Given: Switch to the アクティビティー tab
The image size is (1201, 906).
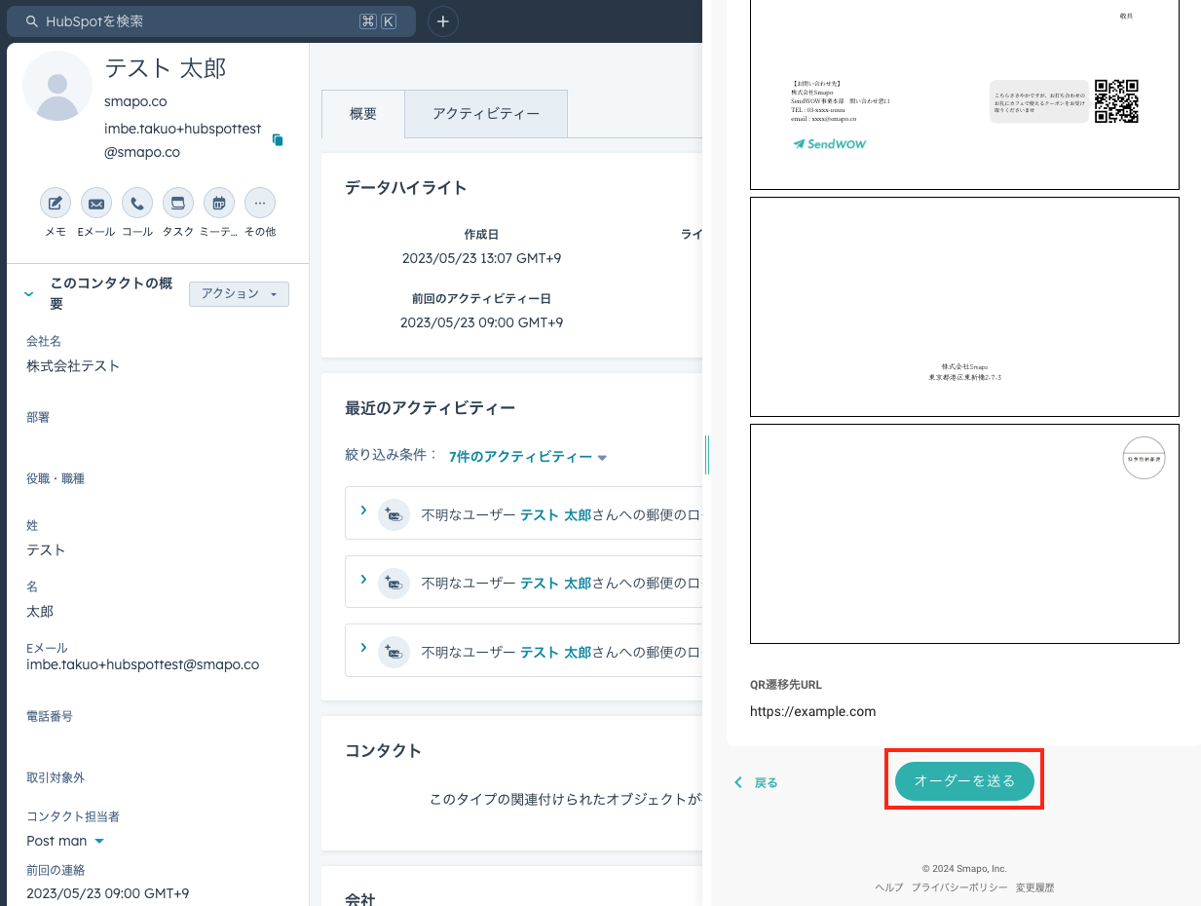Looking at the screenshot, I should (486, 114).
